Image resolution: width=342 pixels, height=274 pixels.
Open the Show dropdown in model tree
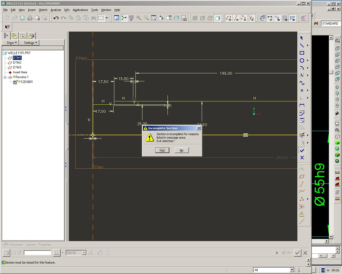coord(11,43)
